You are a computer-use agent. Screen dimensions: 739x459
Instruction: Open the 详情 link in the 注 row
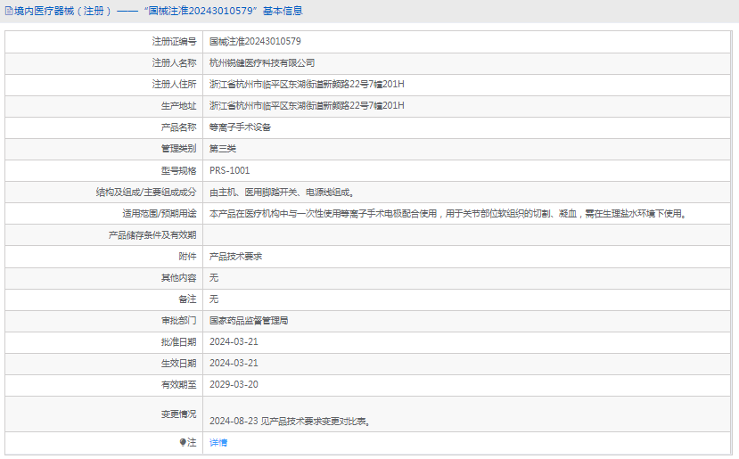coord(218,442)
